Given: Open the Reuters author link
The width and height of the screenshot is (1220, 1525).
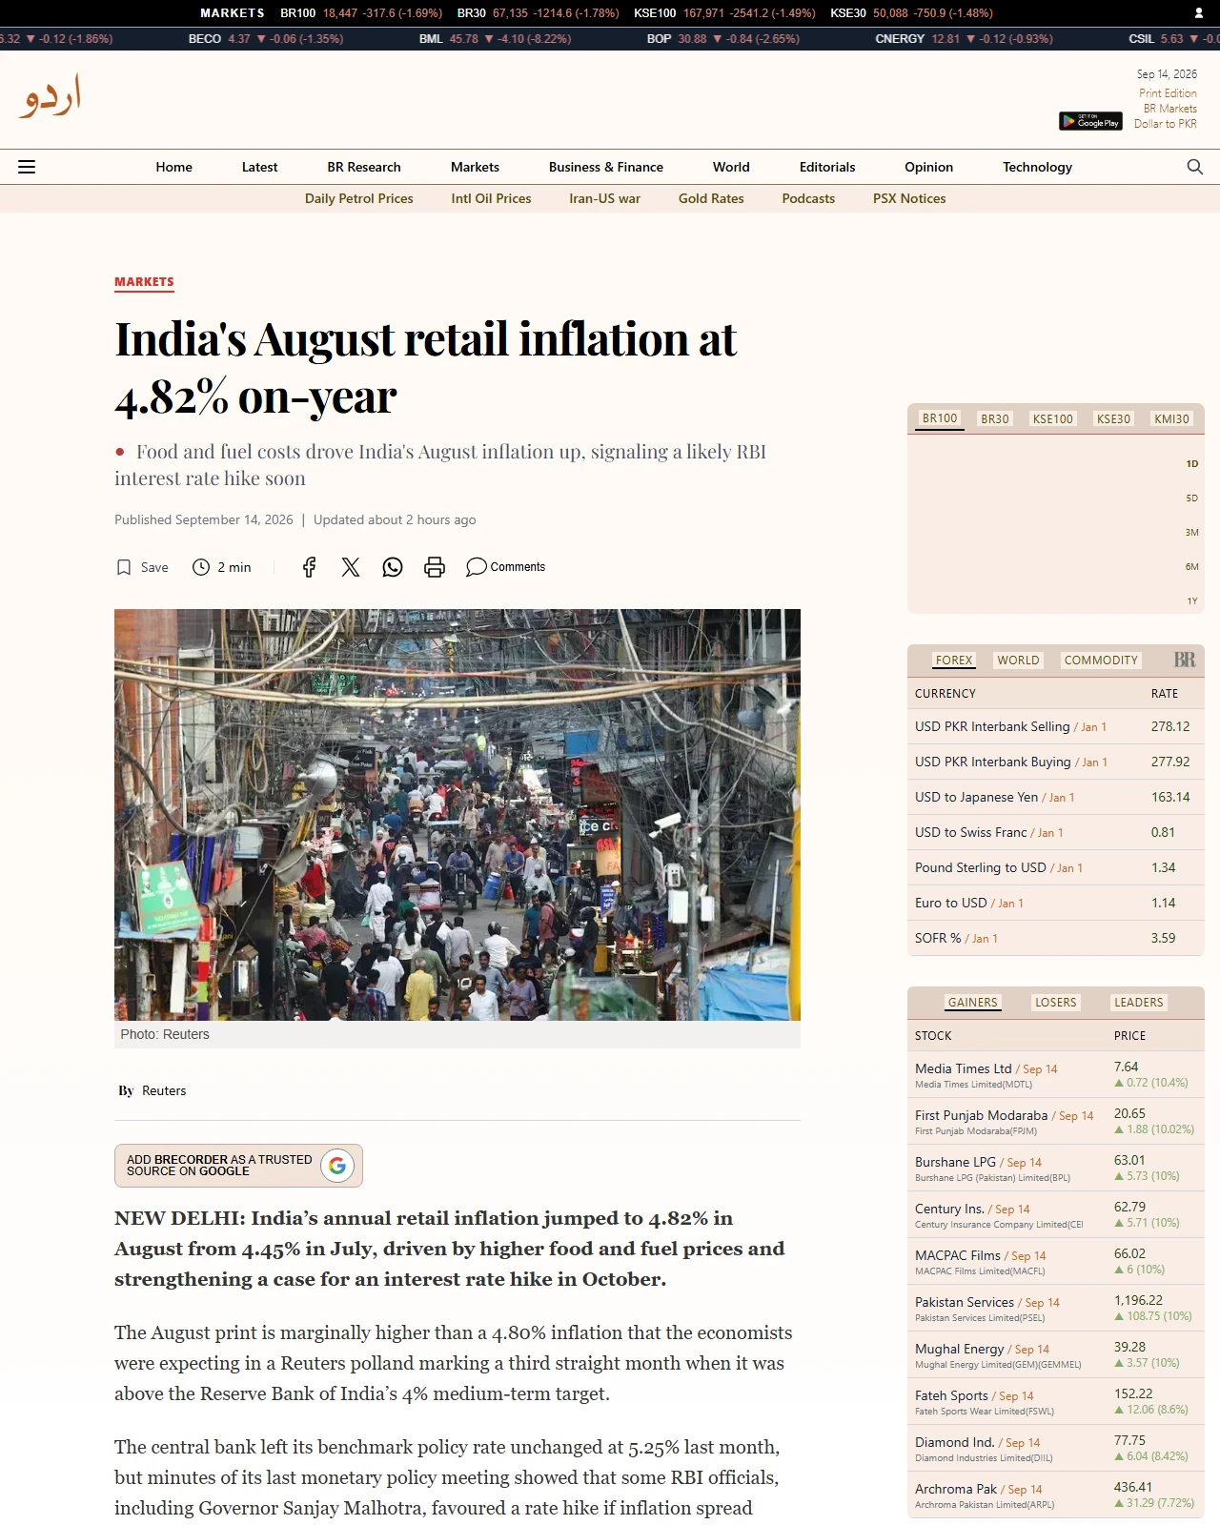Looking at the screenshot, I should coord(164,1090).
